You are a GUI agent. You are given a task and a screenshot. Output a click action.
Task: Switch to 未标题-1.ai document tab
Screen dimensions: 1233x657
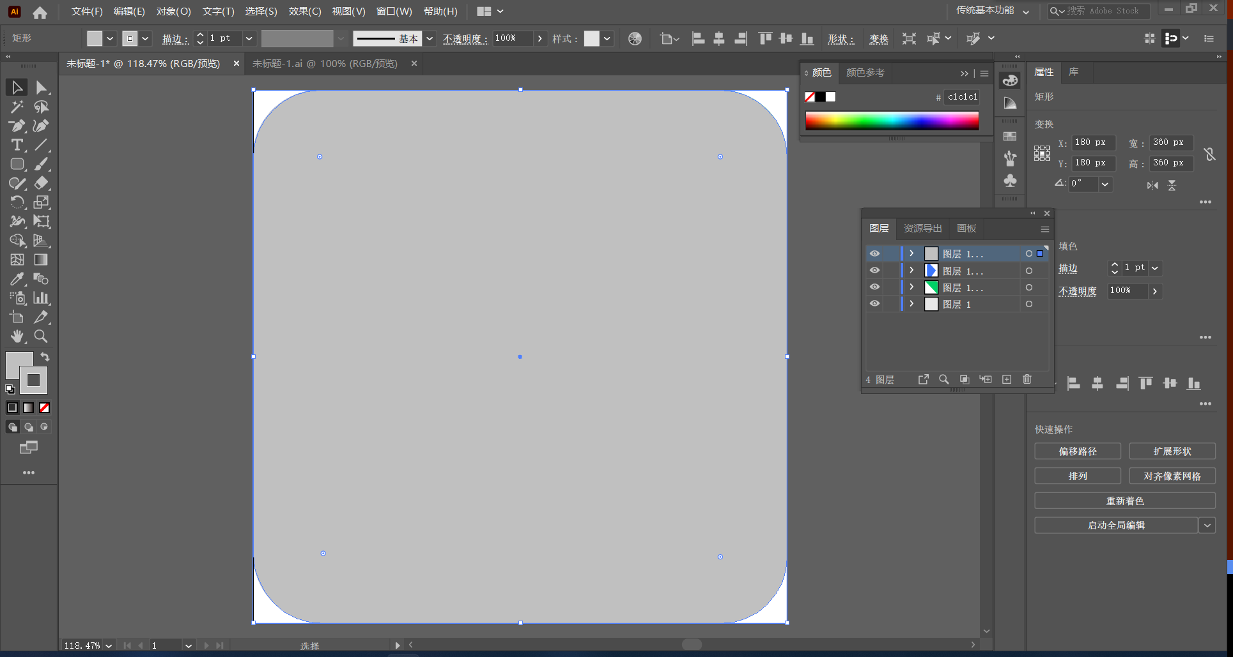pos(325,64)
